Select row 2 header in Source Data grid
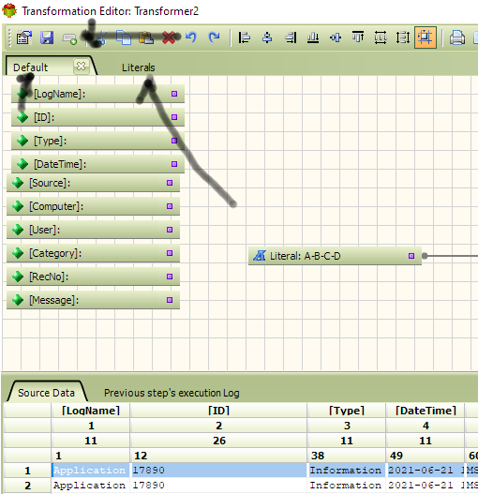 point(27,486)
